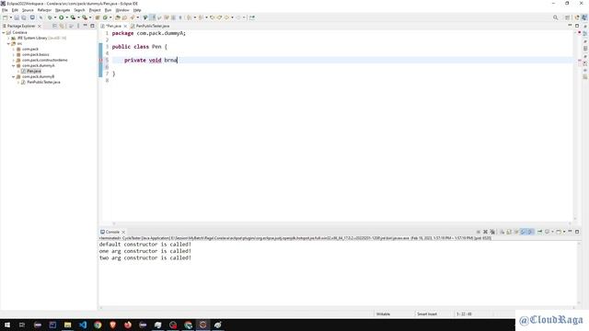Open the Project menu
This screenshot has height=331, width=589.
tap(95, 10)
